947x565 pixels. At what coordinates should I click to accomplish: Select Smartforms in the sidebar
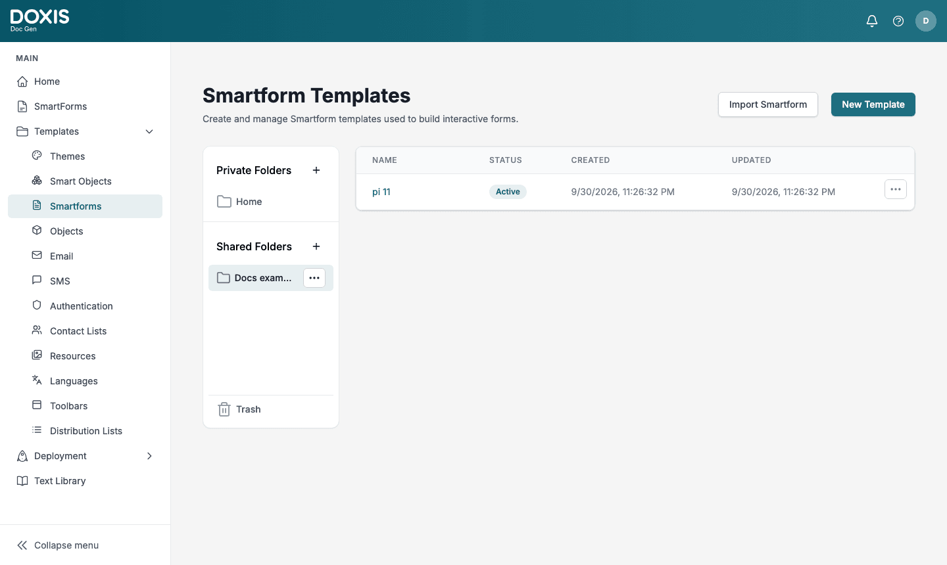tap(85, 206)
